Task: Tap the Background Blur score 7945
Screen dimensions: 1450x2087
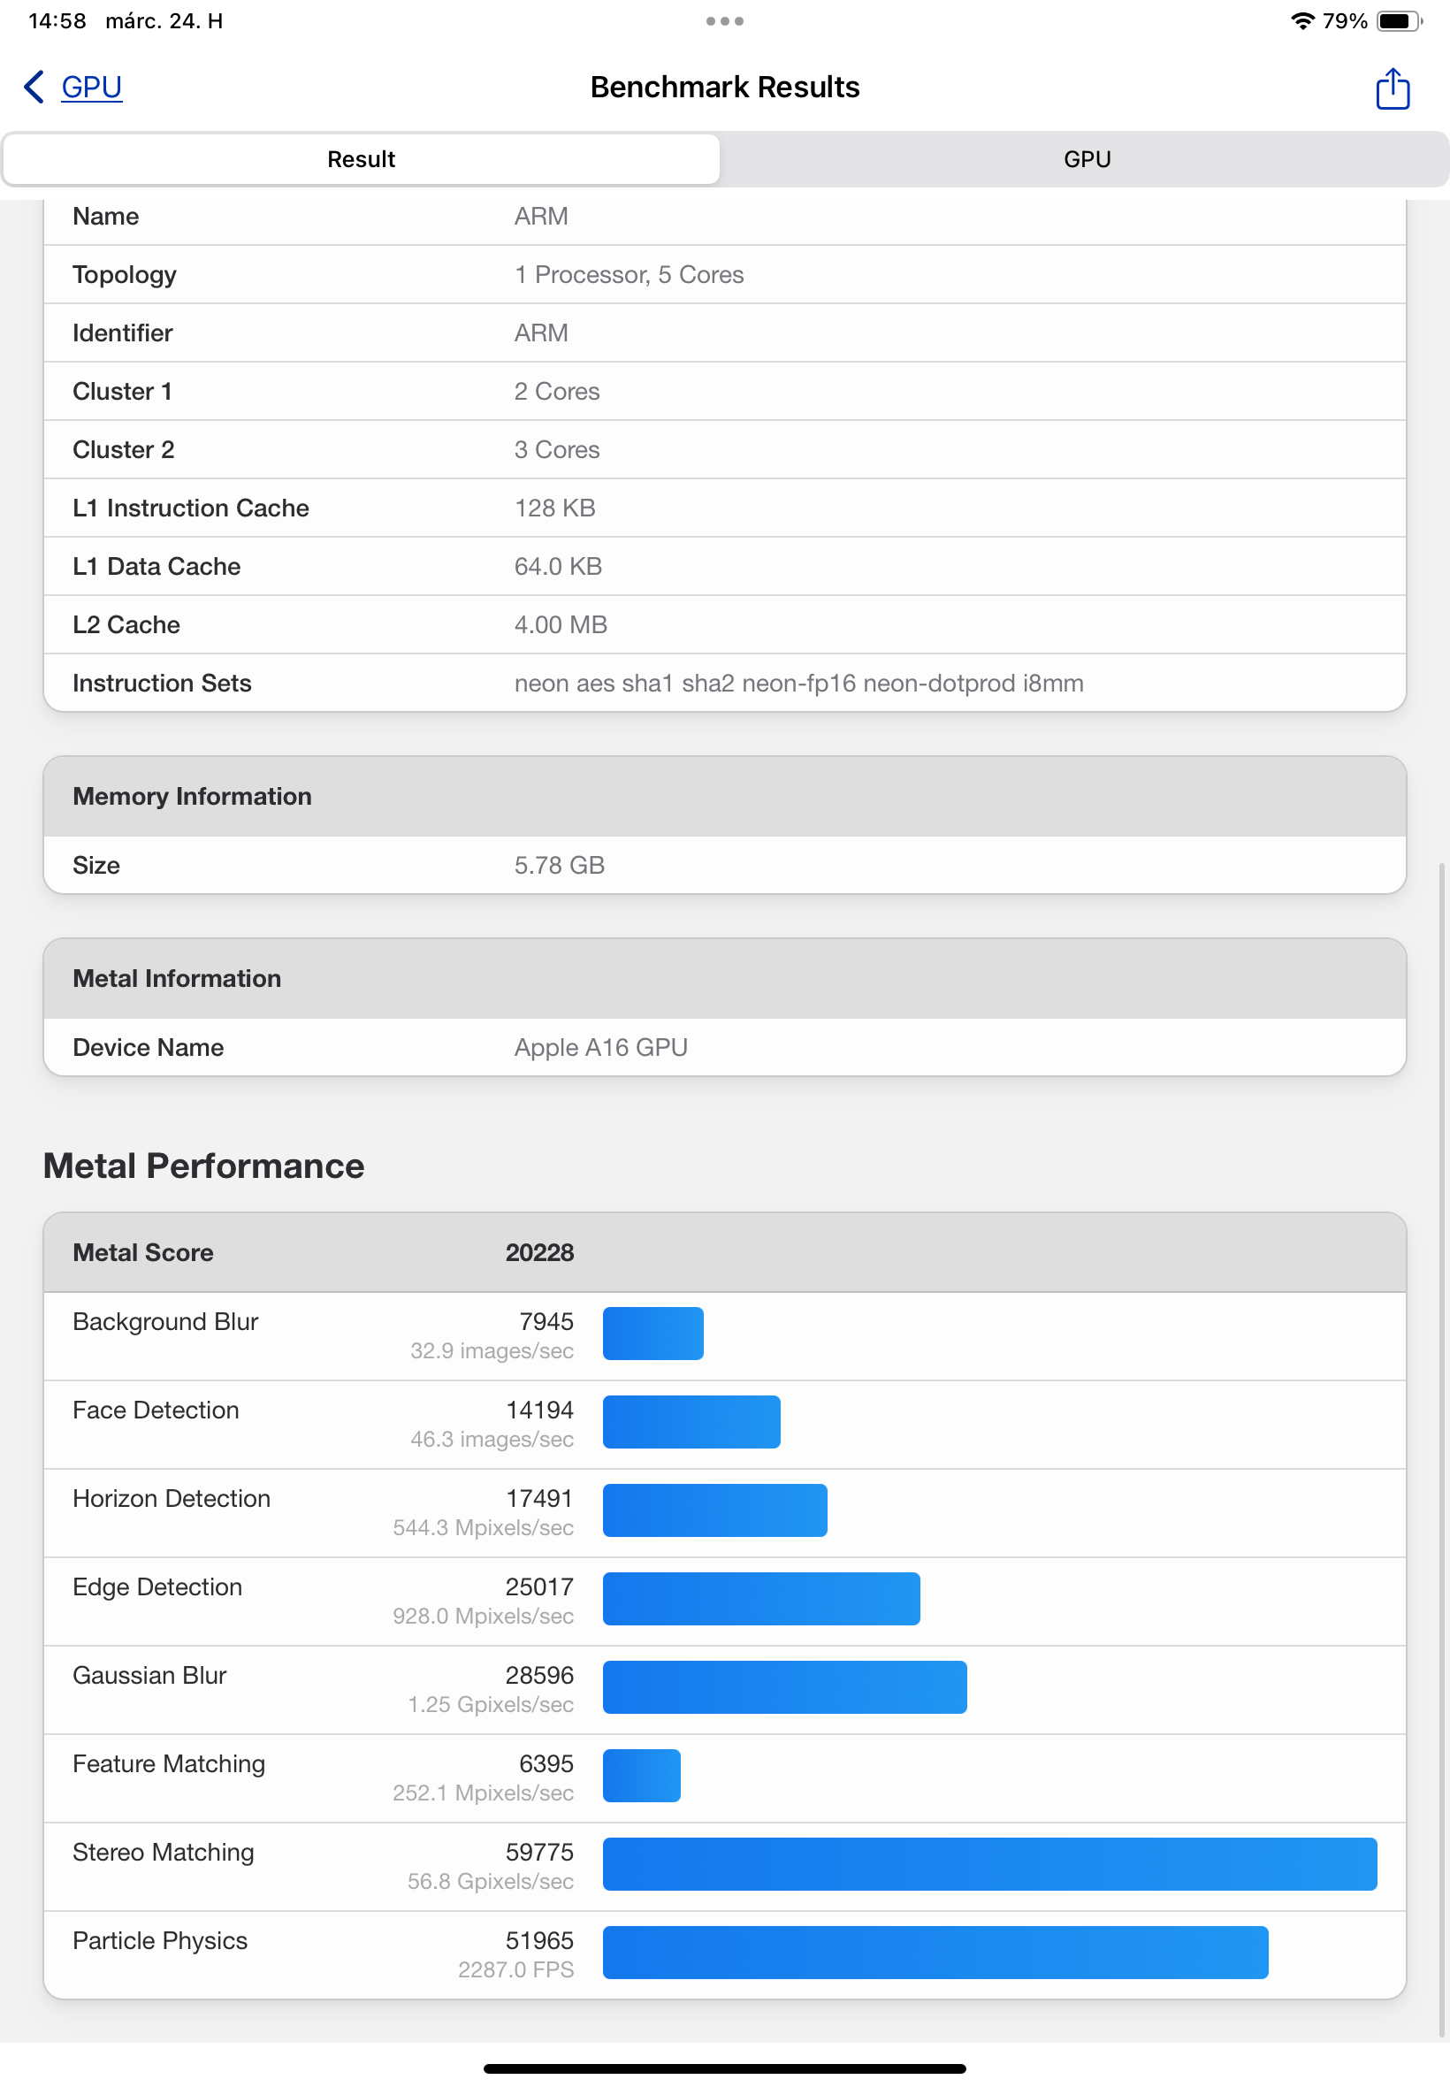Action: click(x=546, y=1321)
